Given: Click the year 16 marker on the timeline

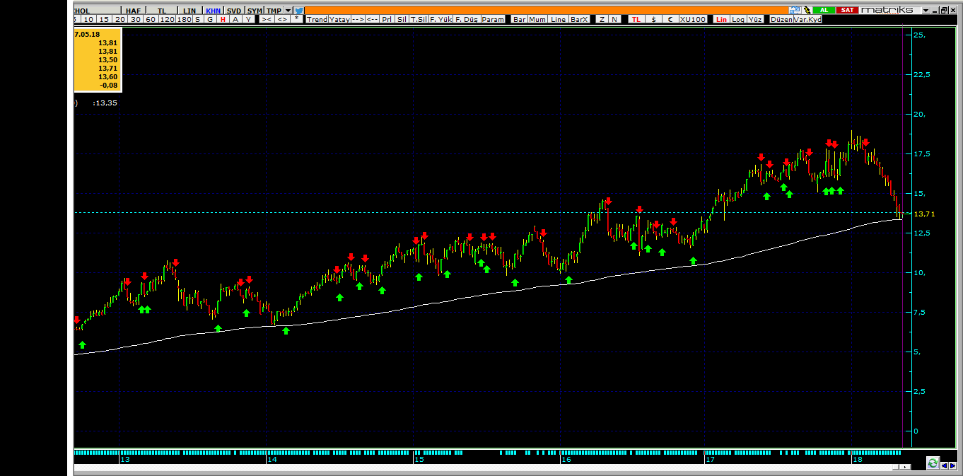Looking at the screenshot, I should pyautogui.click(x=565, y=460).
